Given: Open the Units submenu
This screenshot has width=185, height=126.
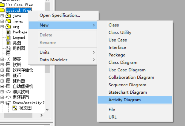Looking at the screenshot, I should pyautogui.click(x=45, y=52).
